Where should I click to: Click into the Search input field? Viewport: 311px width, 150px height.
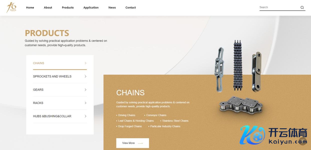pyautogui.click(x=279, y=8)
